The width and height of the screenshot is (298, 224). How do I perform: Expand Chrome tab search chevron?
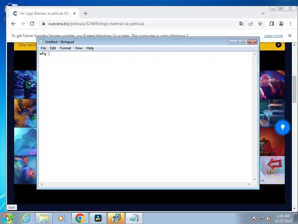click(263, 13)
